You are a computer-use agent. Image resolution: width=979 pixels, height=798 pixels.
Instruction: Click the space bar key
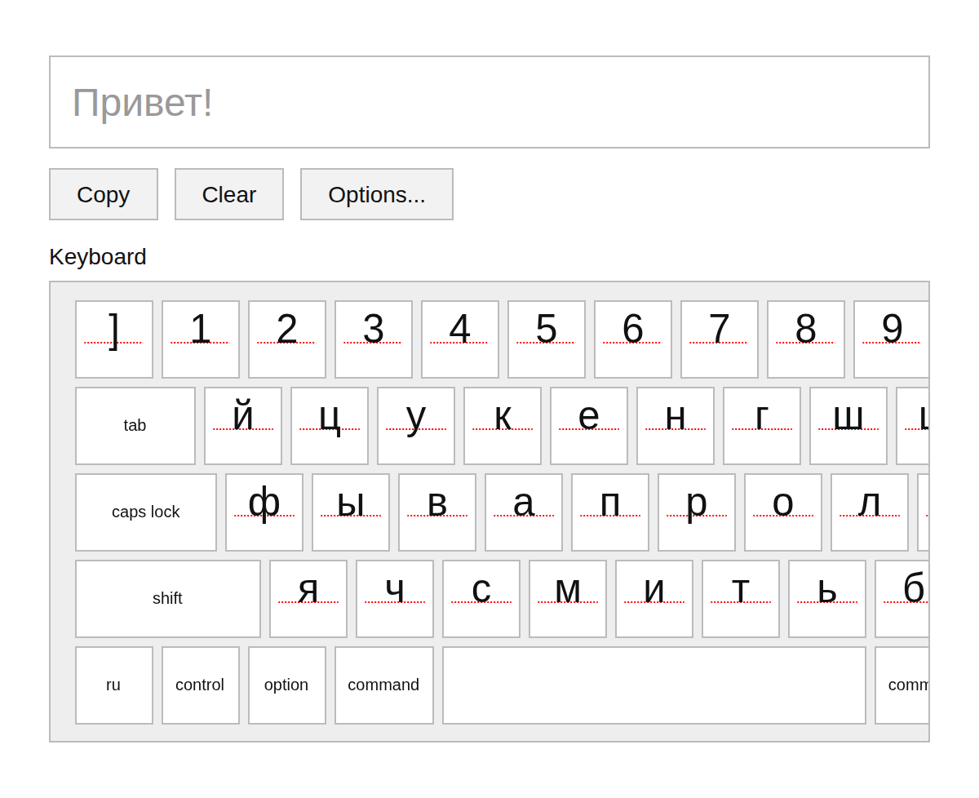coord(654,685)
